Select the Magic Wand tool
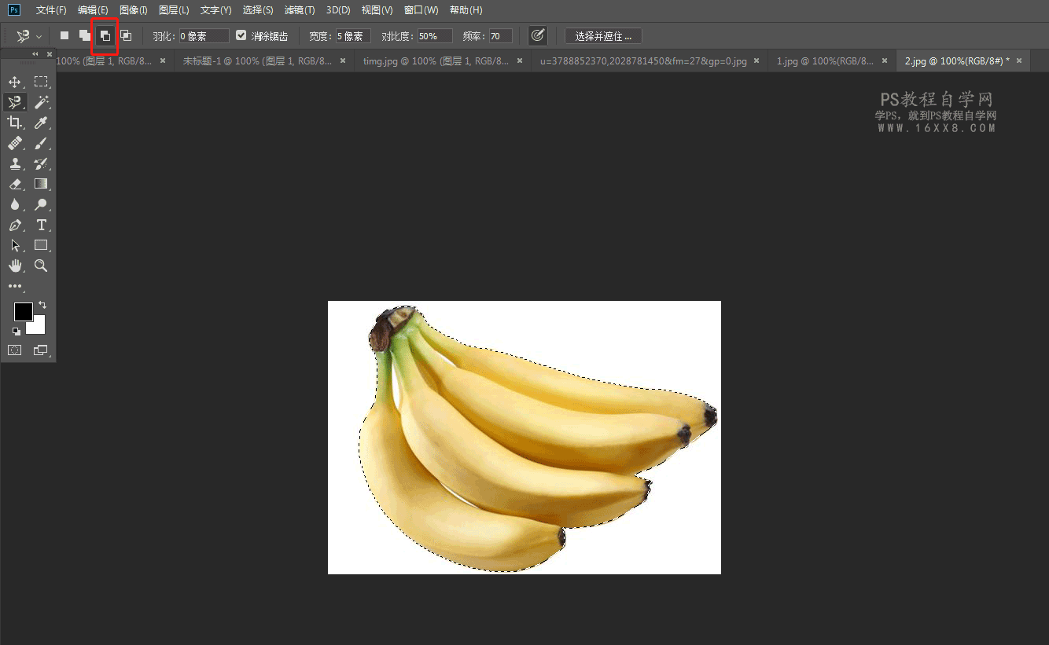Viewport: 1049px width, 645px height. click(41, 102)
